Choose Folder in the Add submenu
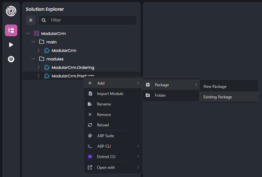 click(x=171, y=95)
